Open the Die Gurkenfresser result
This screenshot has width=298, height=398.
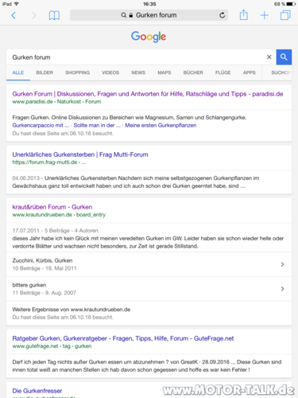(x=37, y=391)
